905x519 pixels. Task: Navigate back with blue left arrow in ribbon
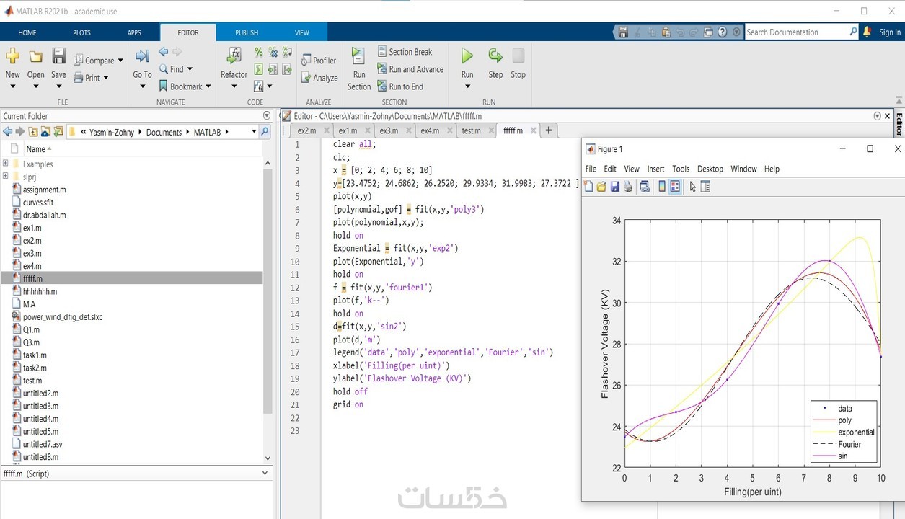click(164, 52)
